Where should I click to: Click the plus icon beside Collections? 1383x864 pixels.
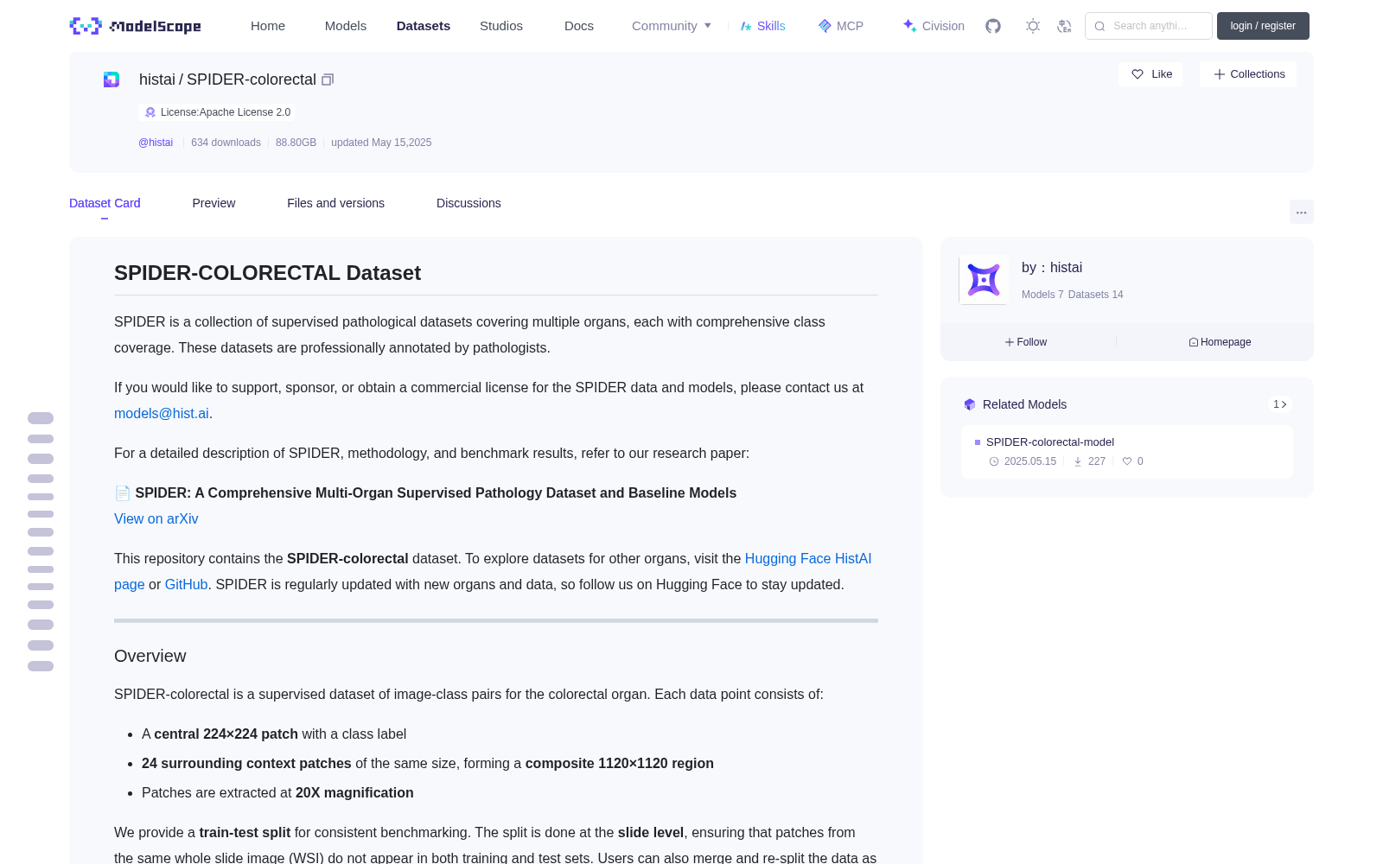[1220, 74]
